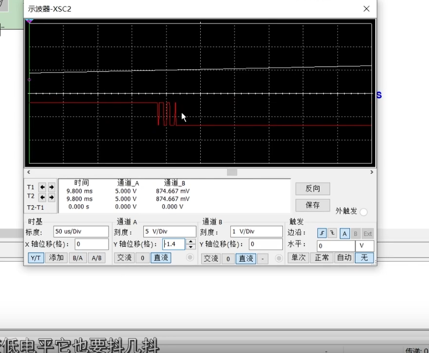Click channel B terminal radio indicator
The height and width of the screenshot is (353, 429).
pyautogui.click(x=279, y=259)
